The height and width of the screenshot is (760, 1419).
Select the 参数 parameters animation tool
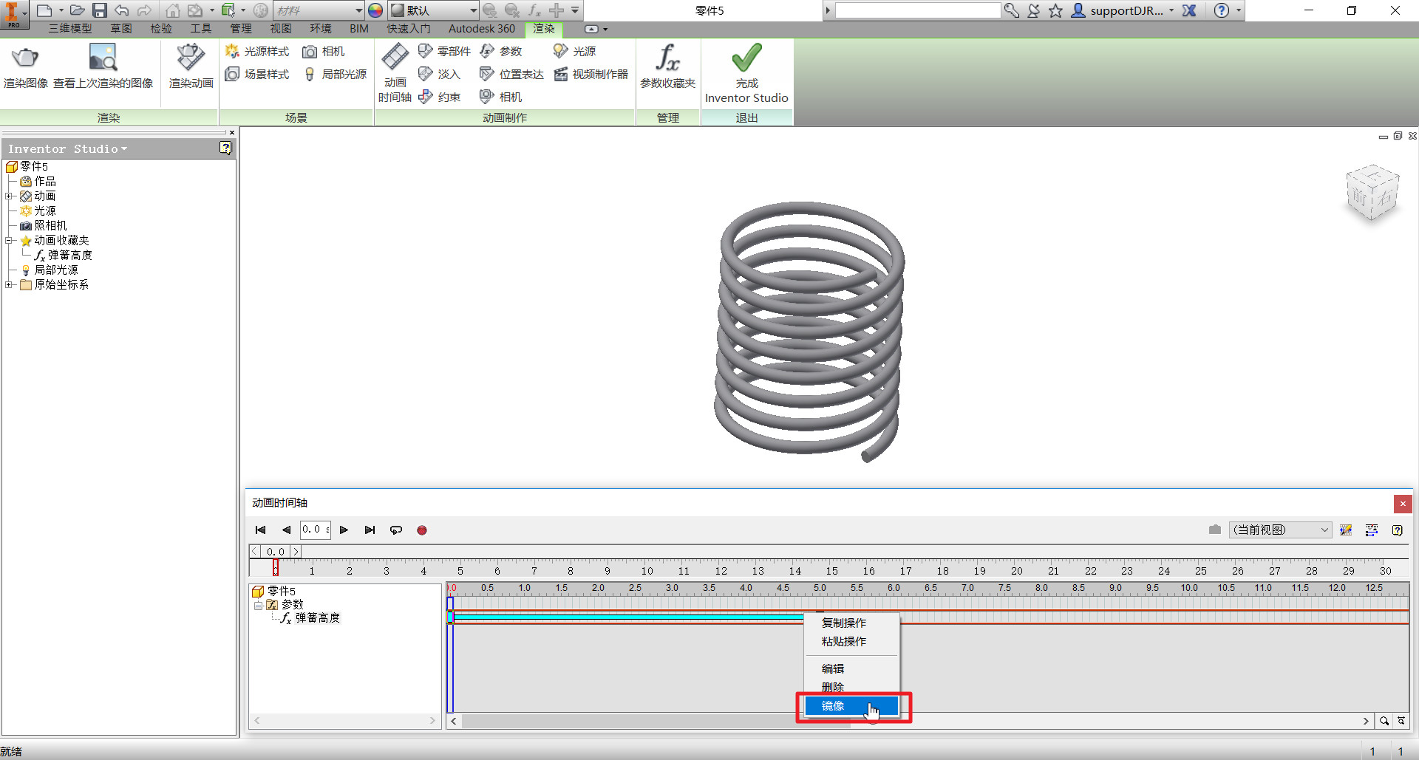(501, 51)
